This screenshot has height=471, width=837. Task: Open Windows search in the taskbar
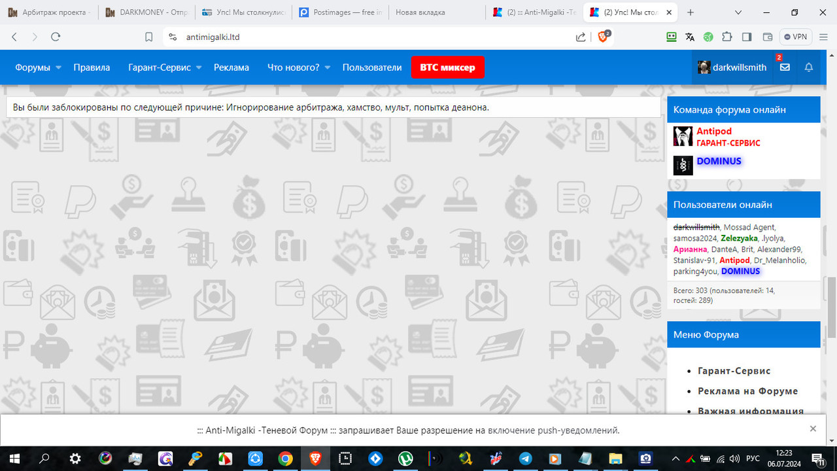pos(45,459)
